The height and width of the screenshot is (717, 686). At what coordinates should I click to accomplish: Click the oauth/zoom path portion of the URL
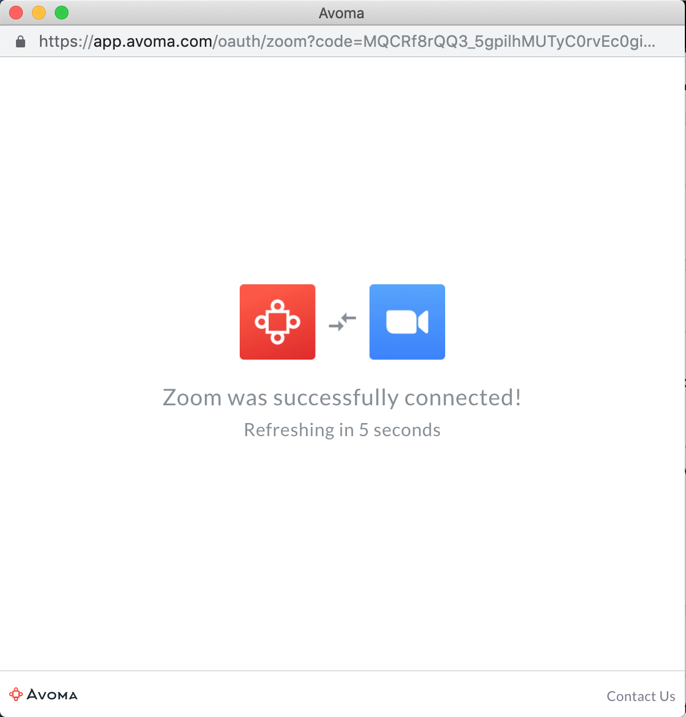click(x=261, y=42)
